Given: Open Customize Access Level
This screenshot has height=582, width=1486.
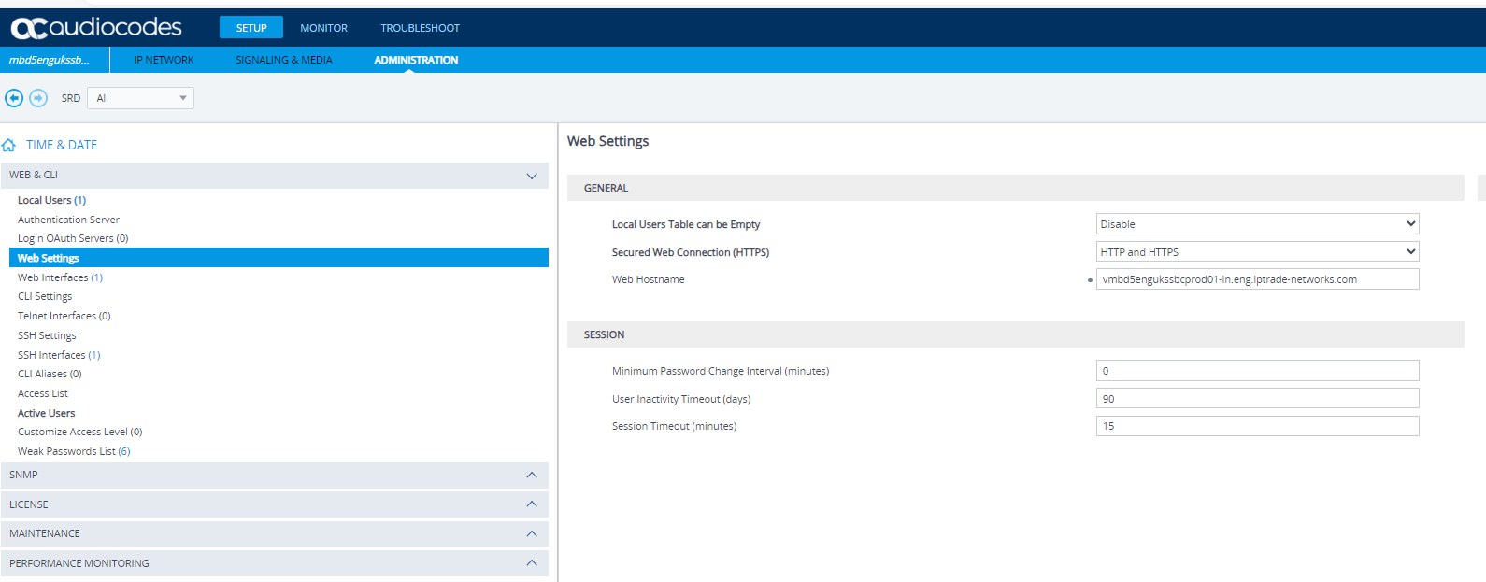Looking at the screenshot, I should click(79, 432).
